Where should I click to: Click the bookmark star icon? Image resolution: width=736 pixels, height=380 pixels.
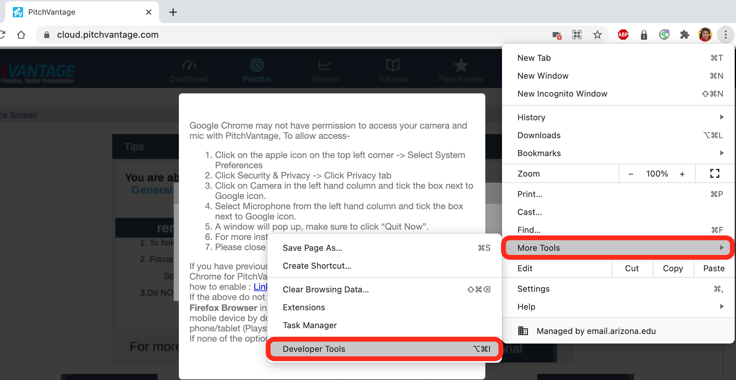click(x=597, y=35)
